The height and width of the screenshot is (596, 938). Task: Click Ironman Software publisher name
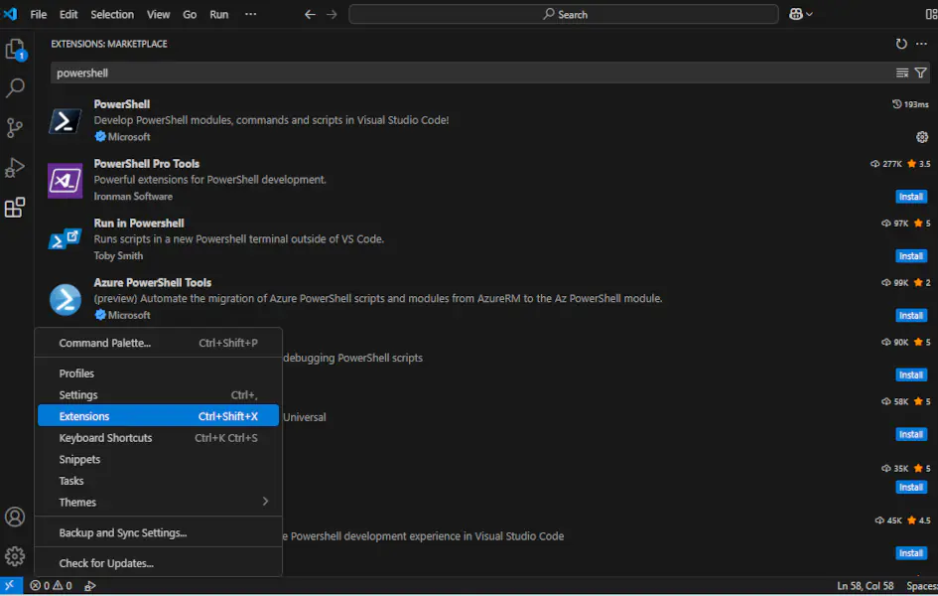pos(133,197)
